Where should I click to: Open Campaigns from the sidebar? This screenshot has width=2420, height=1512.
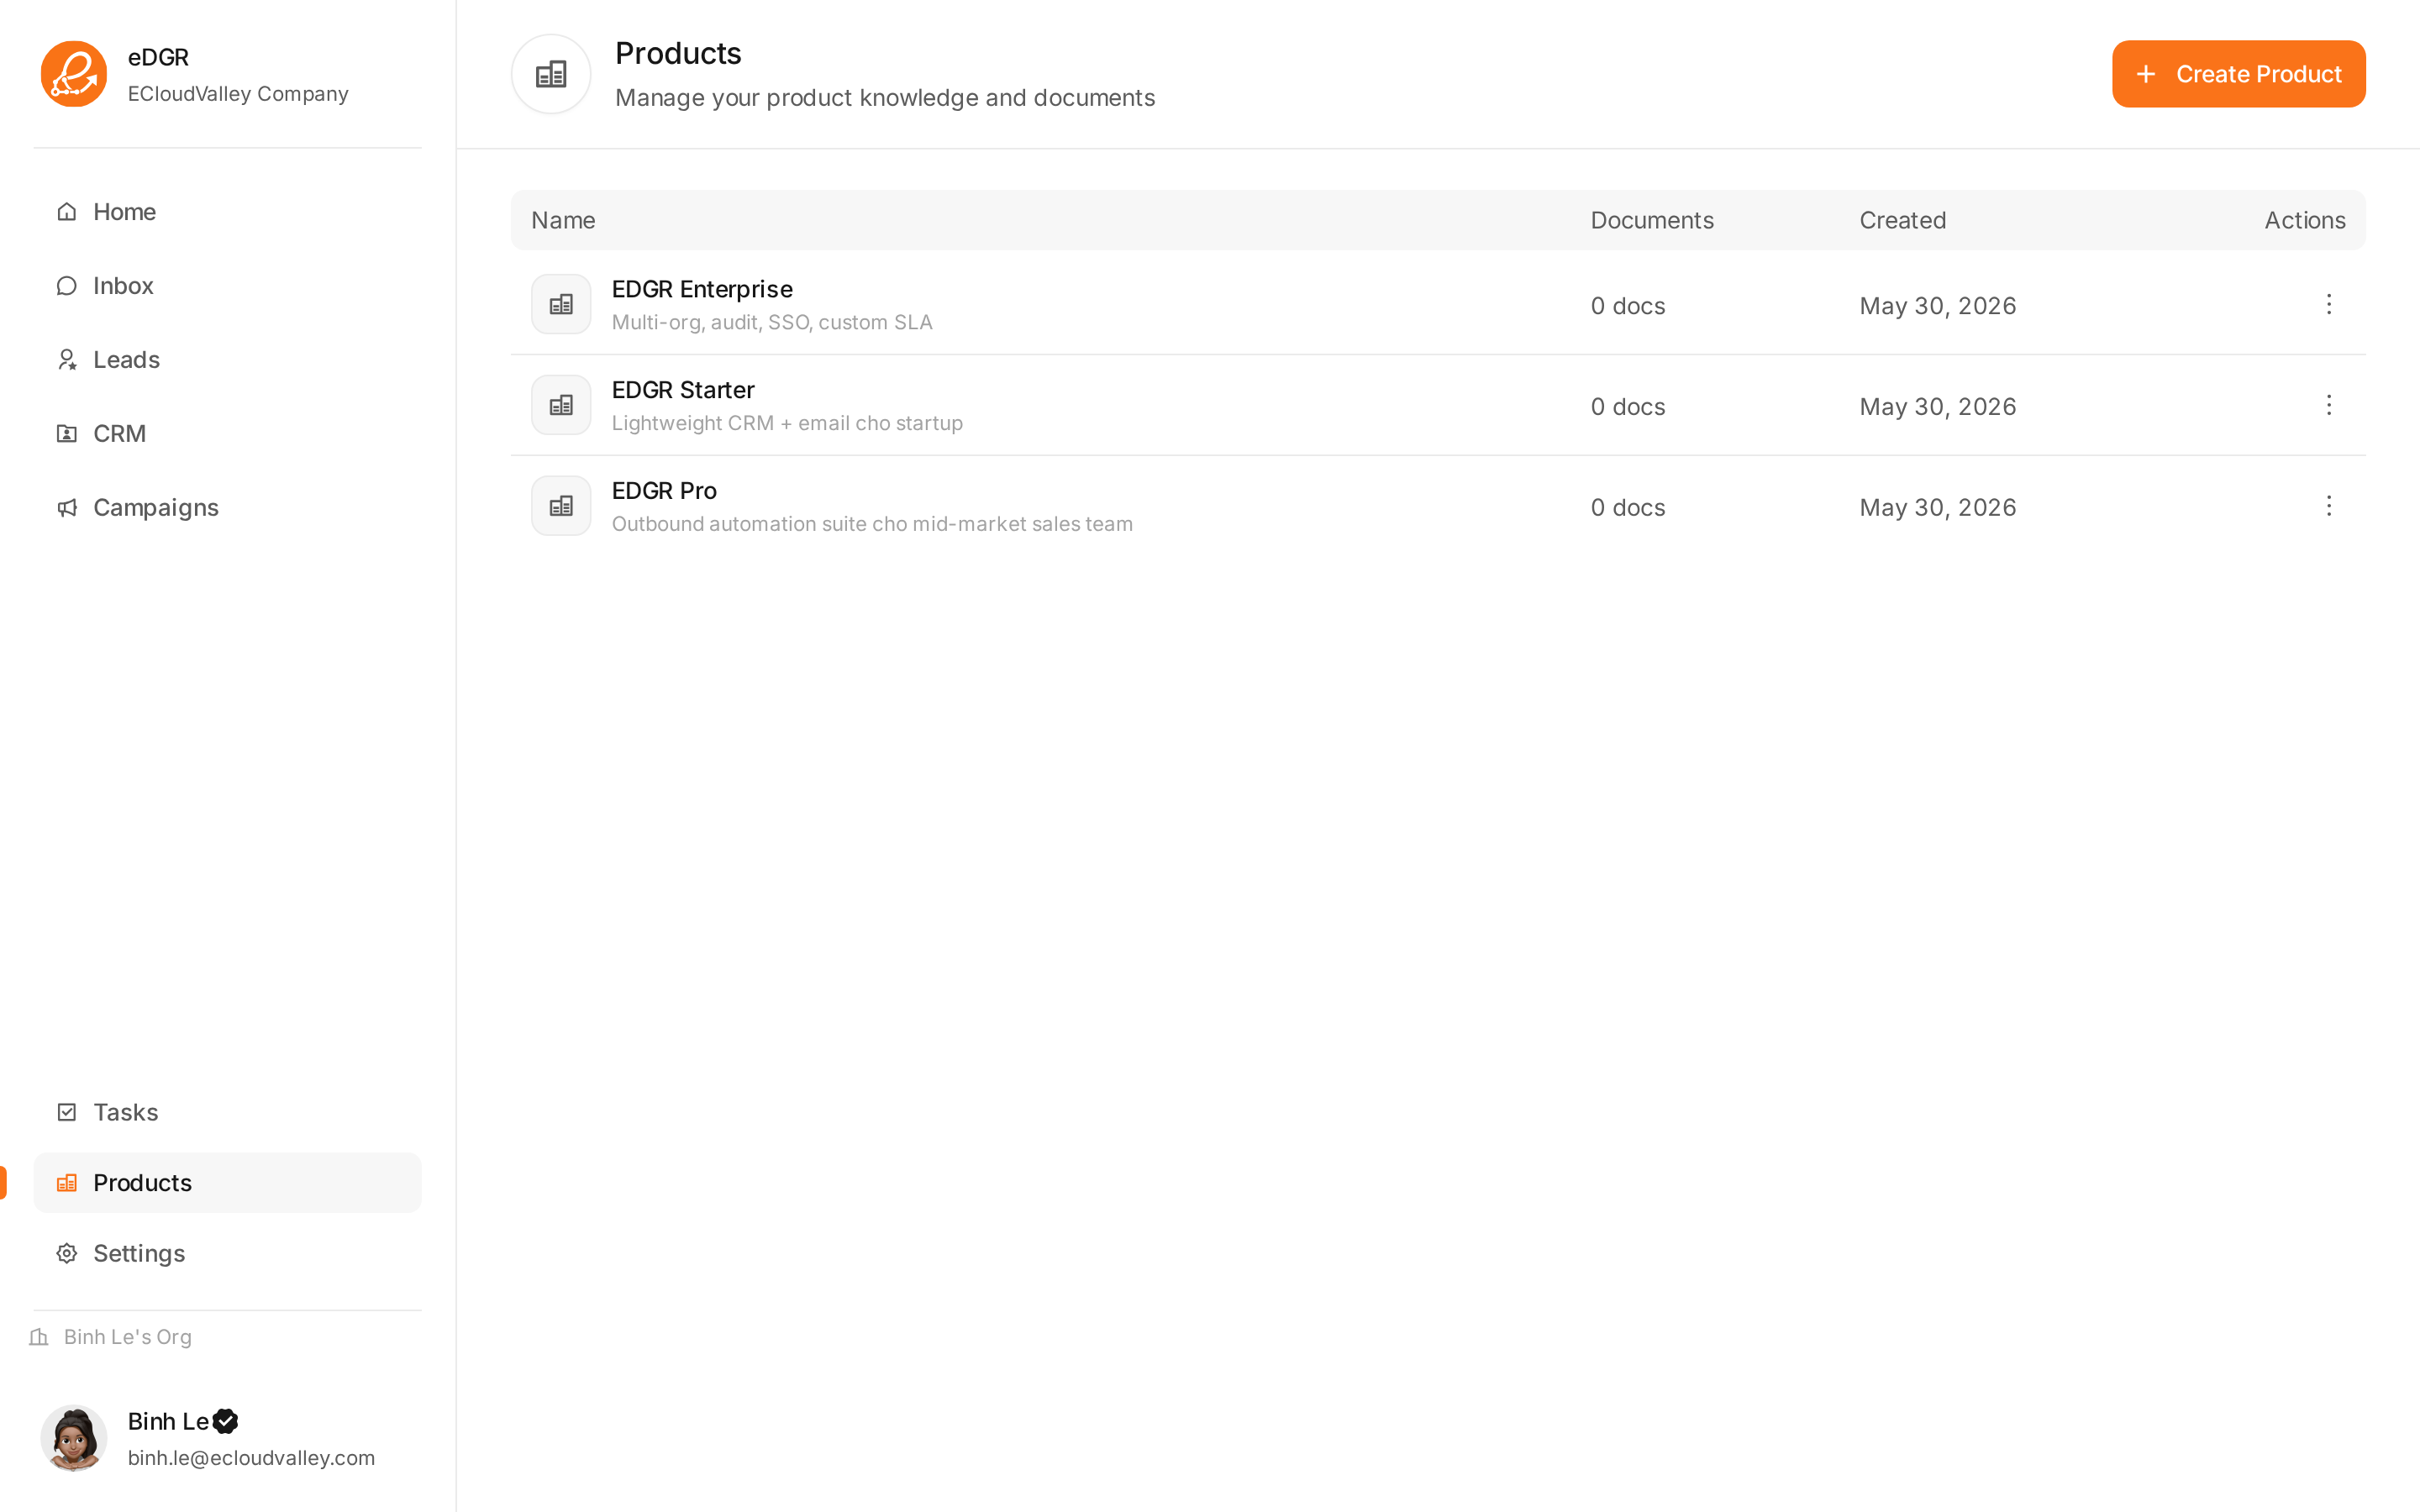[x=227, y=508]
